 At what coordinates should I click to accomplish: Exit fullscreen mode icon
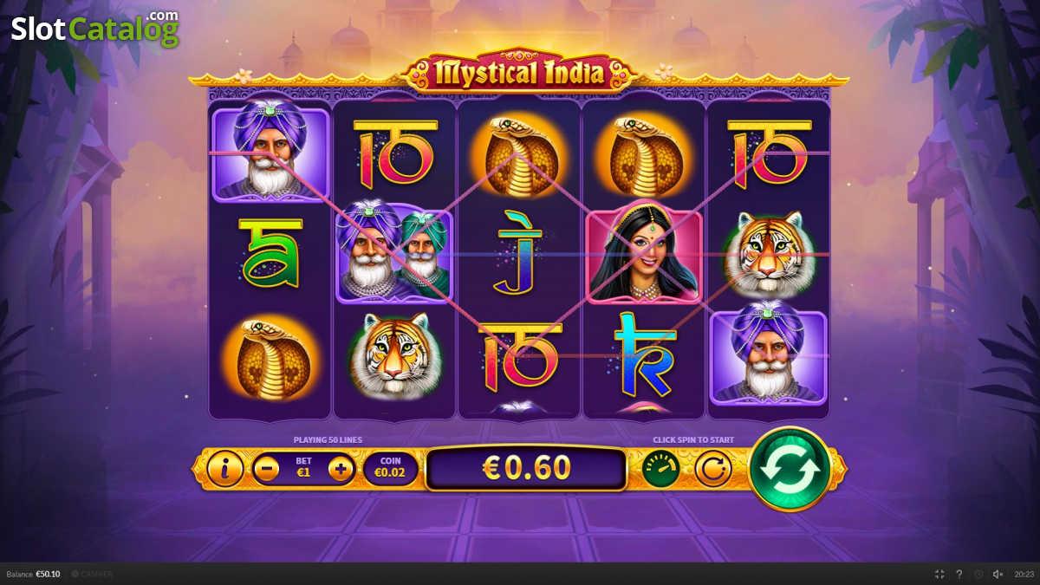coord(939,574)
